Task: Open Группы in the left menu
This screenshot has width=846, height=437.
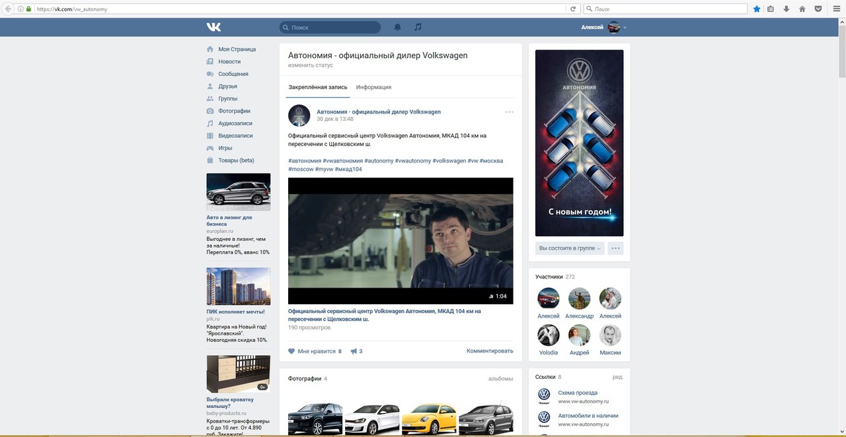Action: coord(227,99)
